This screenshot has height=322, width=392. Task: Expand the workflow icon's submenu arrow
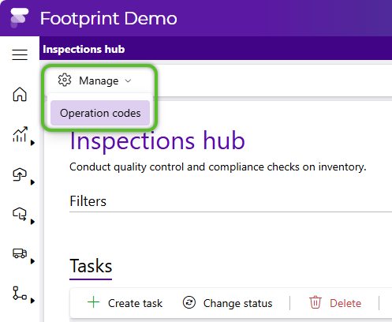point(32,301)
